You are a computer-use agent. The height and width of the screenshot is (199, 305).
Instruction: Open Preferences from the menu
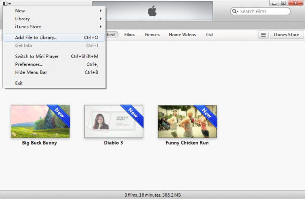[x=54, y=64]
